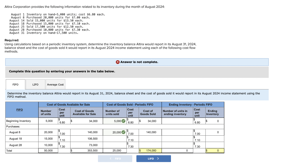Viewport: 281px width, 167px height.
Task: Click the 140,000 August 8 cost of goods sold
Action: pyautogui.click(x=151, y=132)
